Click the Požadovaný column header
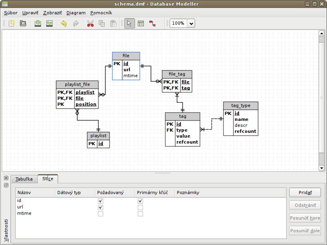The height and width of the screenshot is (245, 327). tap(115, 193)
